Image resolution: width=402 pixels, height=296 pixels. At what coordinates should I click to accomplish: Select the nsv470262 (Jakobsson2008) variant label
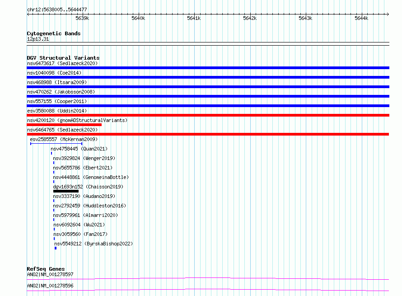pos(61,92)
